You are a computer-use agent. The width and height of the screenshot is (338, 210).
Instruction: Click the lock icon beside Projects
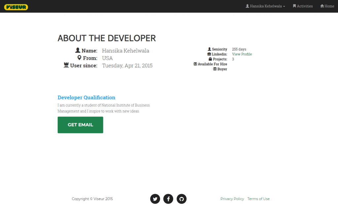210,59
